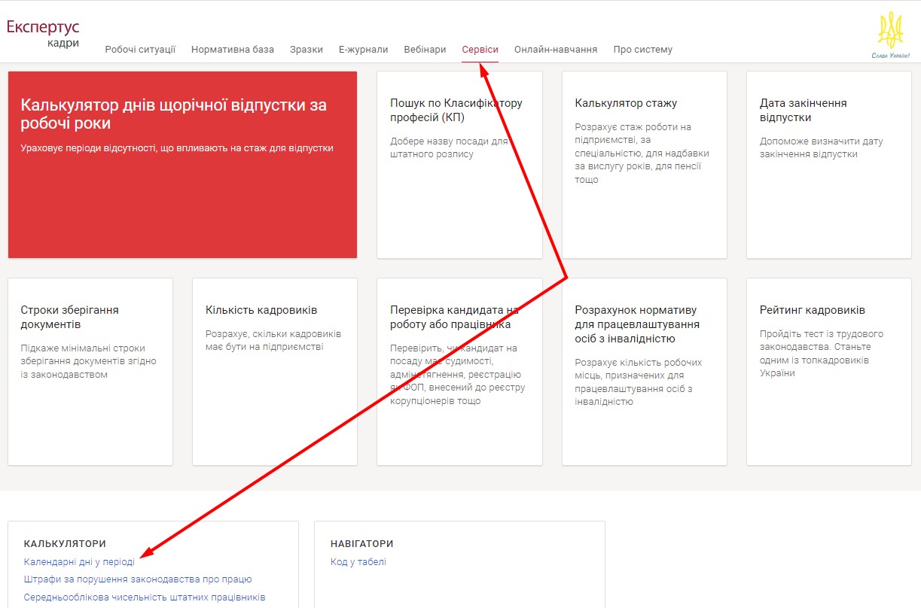Screen dimensions: 921x608
Task: Open Штрафи за порушення законодавства link
Action: (138, 579)
